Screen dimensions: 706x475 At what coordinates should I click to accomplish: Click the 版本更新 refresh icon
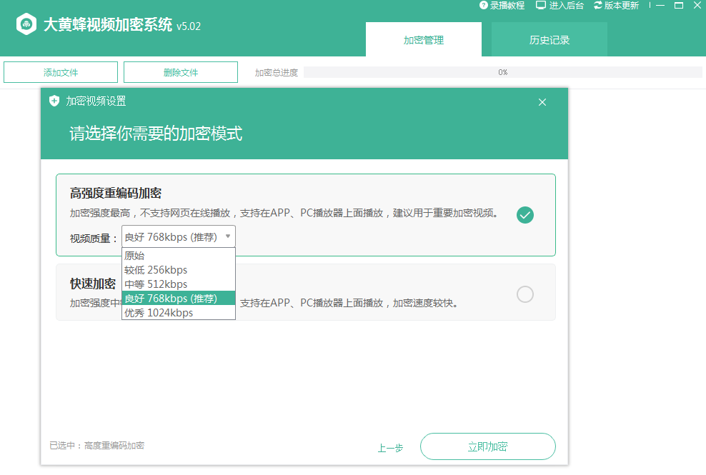coord(598,6)
